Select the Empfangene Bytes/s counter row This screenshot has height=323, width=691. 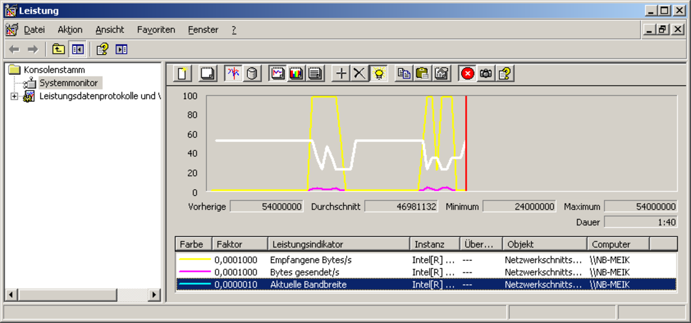click(426, 260)
